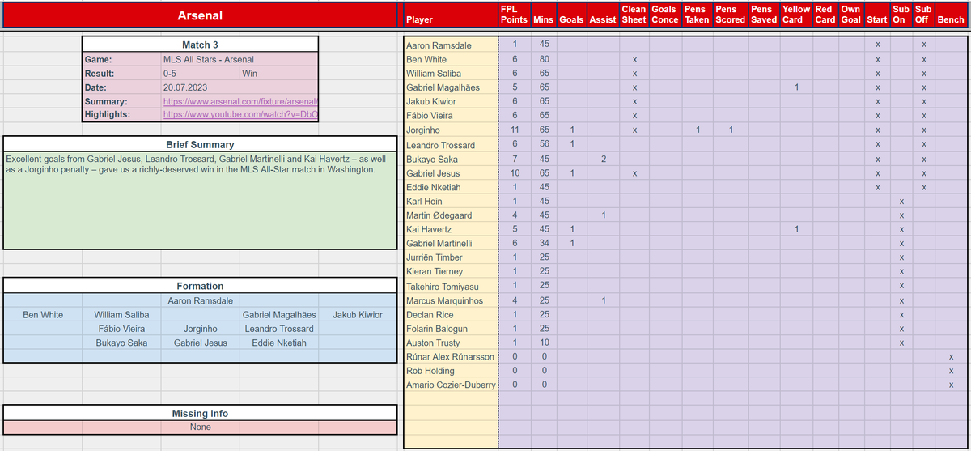Select the FPL Points column header
The width and height of the screenshot is (971, 451).
point(515,15)
